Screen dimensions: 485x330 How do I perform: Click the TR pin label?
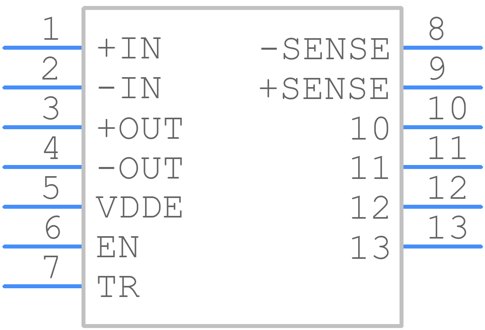tap(118, 287)
